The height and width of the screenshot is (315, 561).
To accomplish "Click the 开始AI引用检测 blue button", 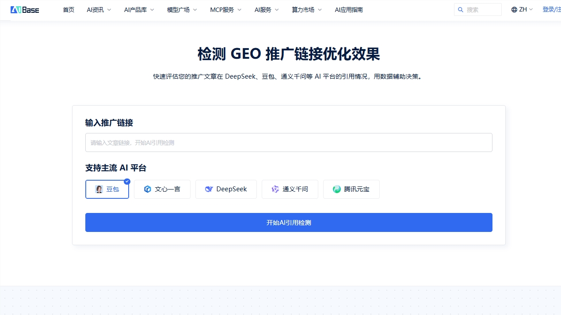I will pos(289,222).
